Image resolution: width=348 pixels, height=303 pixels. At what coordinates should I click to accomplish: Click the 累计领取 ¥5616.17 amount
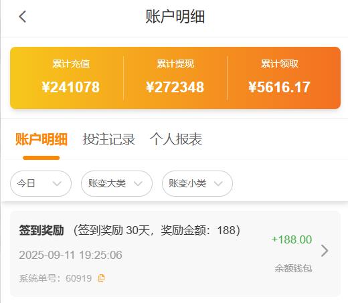(x=279, y=87)
